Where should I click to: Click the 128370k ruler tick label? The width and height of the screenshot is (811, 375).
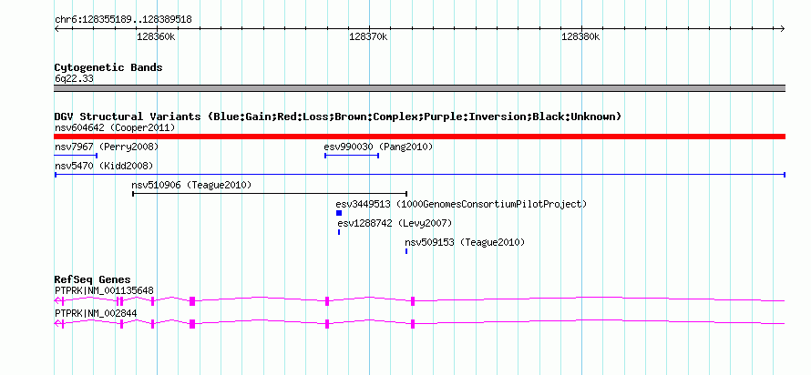coord(368,36)
